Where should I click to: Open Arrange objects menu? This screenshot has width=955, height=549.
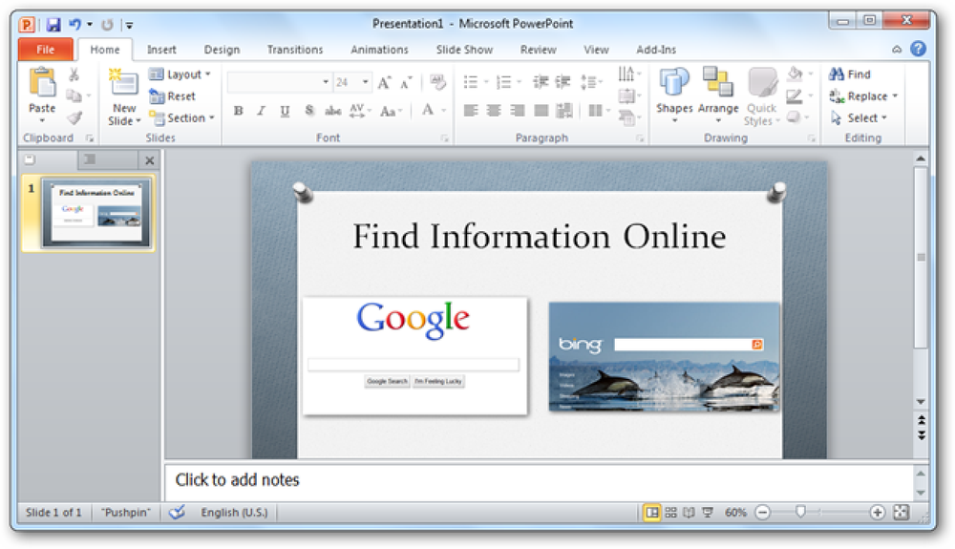(718, 95)
